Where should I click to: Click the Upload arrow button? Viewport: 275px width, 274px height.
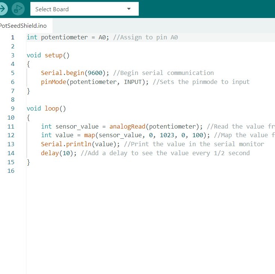[x=3, y=9]
